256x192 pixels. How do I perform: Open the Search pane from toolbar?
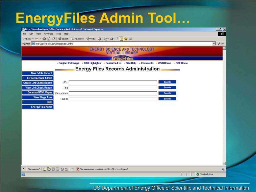point(63,39)
